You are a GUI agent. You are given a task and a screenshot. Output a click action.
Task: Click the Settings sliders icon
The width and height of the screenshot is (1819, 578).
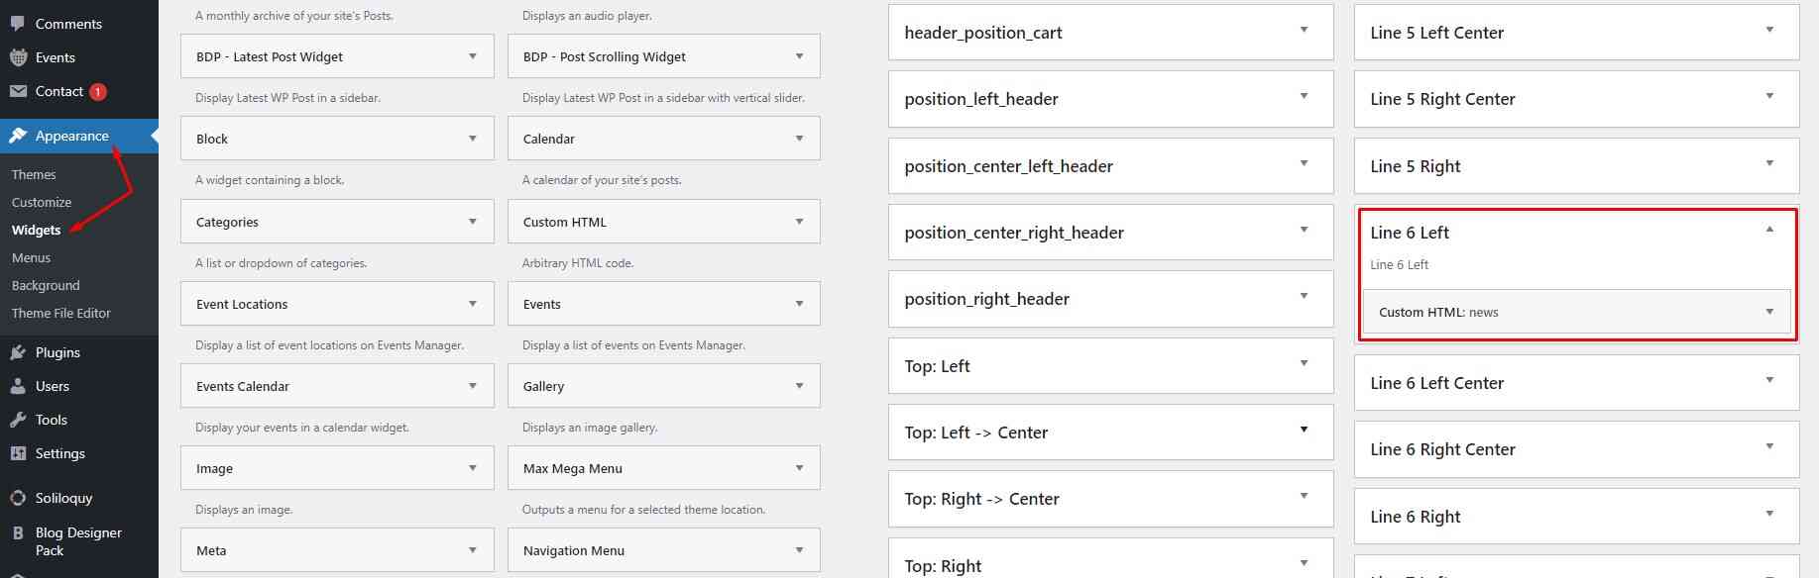pyautogui.click(x=18, y=453)
